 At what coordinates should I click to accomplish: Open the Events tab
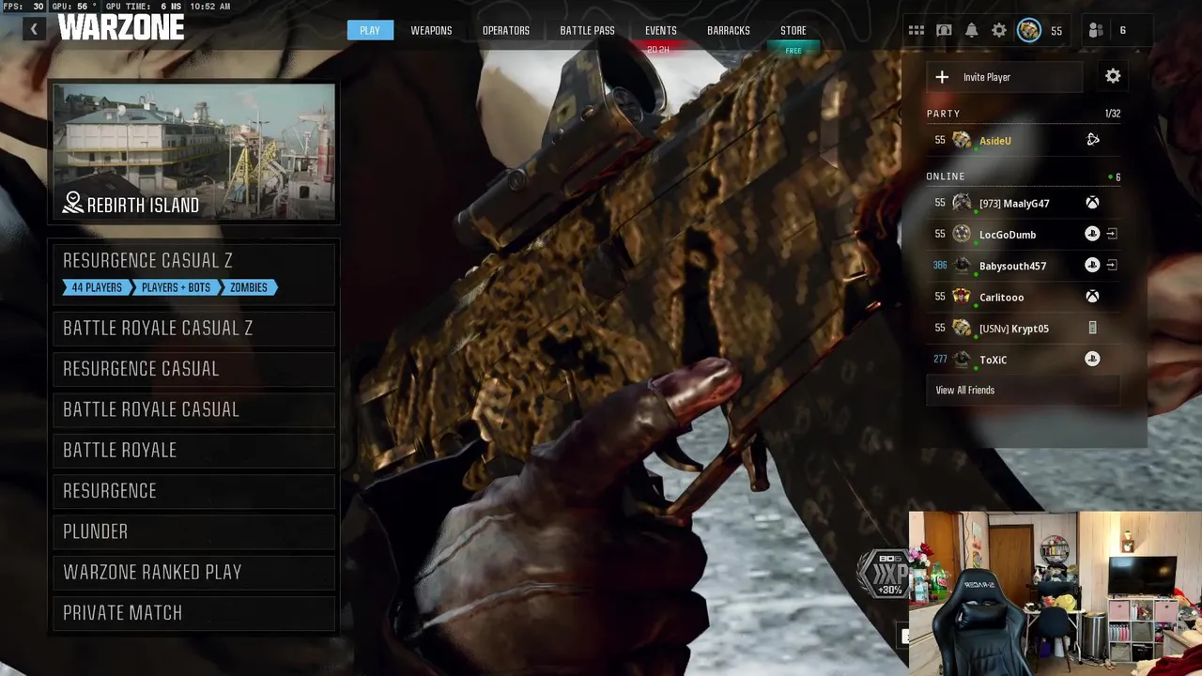(x=660, y=30)
